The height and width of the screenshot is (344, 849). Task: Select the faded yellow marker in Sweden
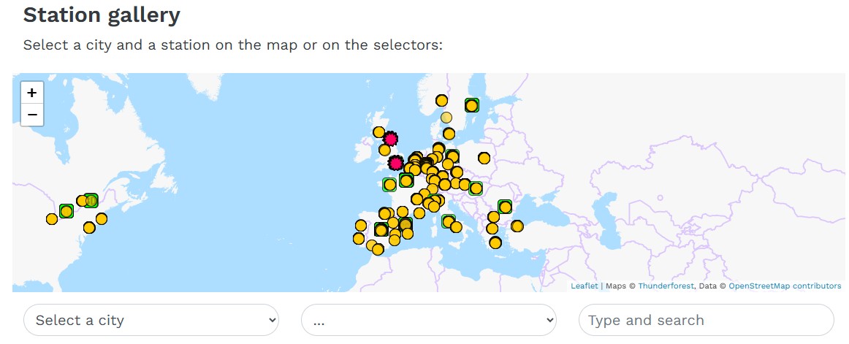(446, 117)
